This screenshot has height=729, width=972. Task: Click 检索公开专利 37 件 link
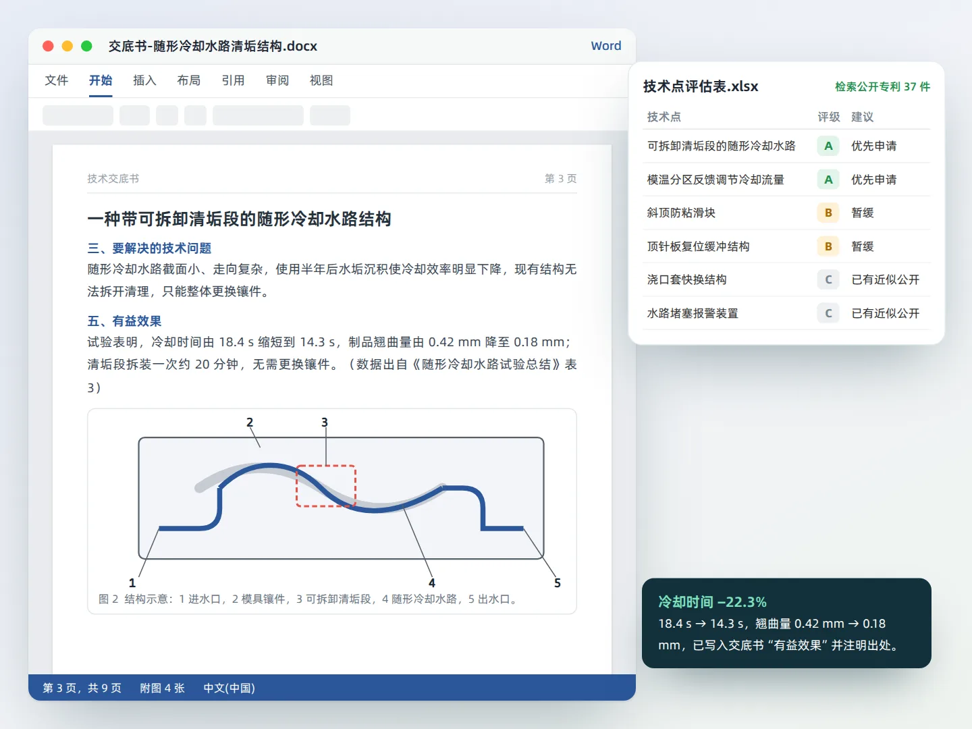point(882,86)
